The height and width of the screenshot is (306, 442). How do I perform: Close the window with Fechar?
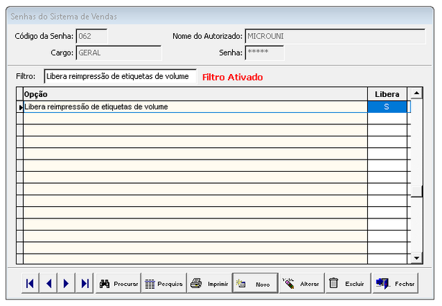click(395, 284)
